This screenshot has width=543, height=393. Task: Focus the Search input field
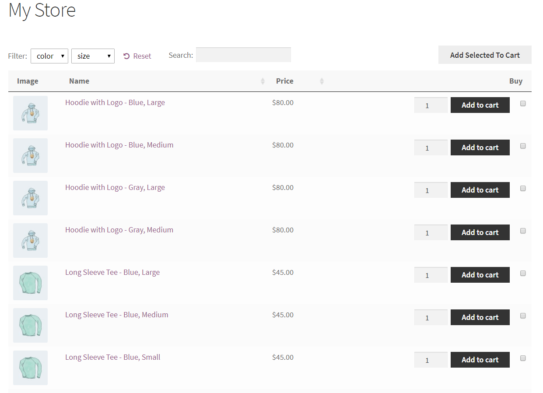click(x=243, y=55)
